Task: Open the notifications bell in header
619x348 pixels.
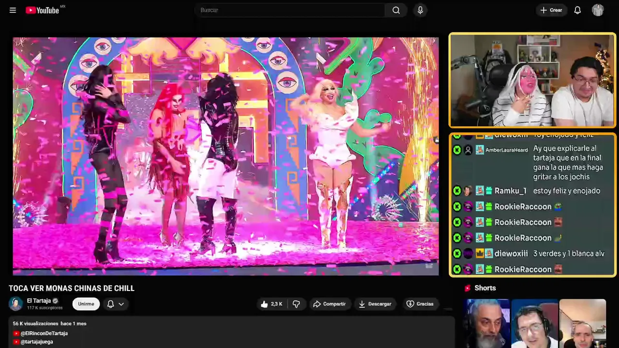Action: (577, 10)
